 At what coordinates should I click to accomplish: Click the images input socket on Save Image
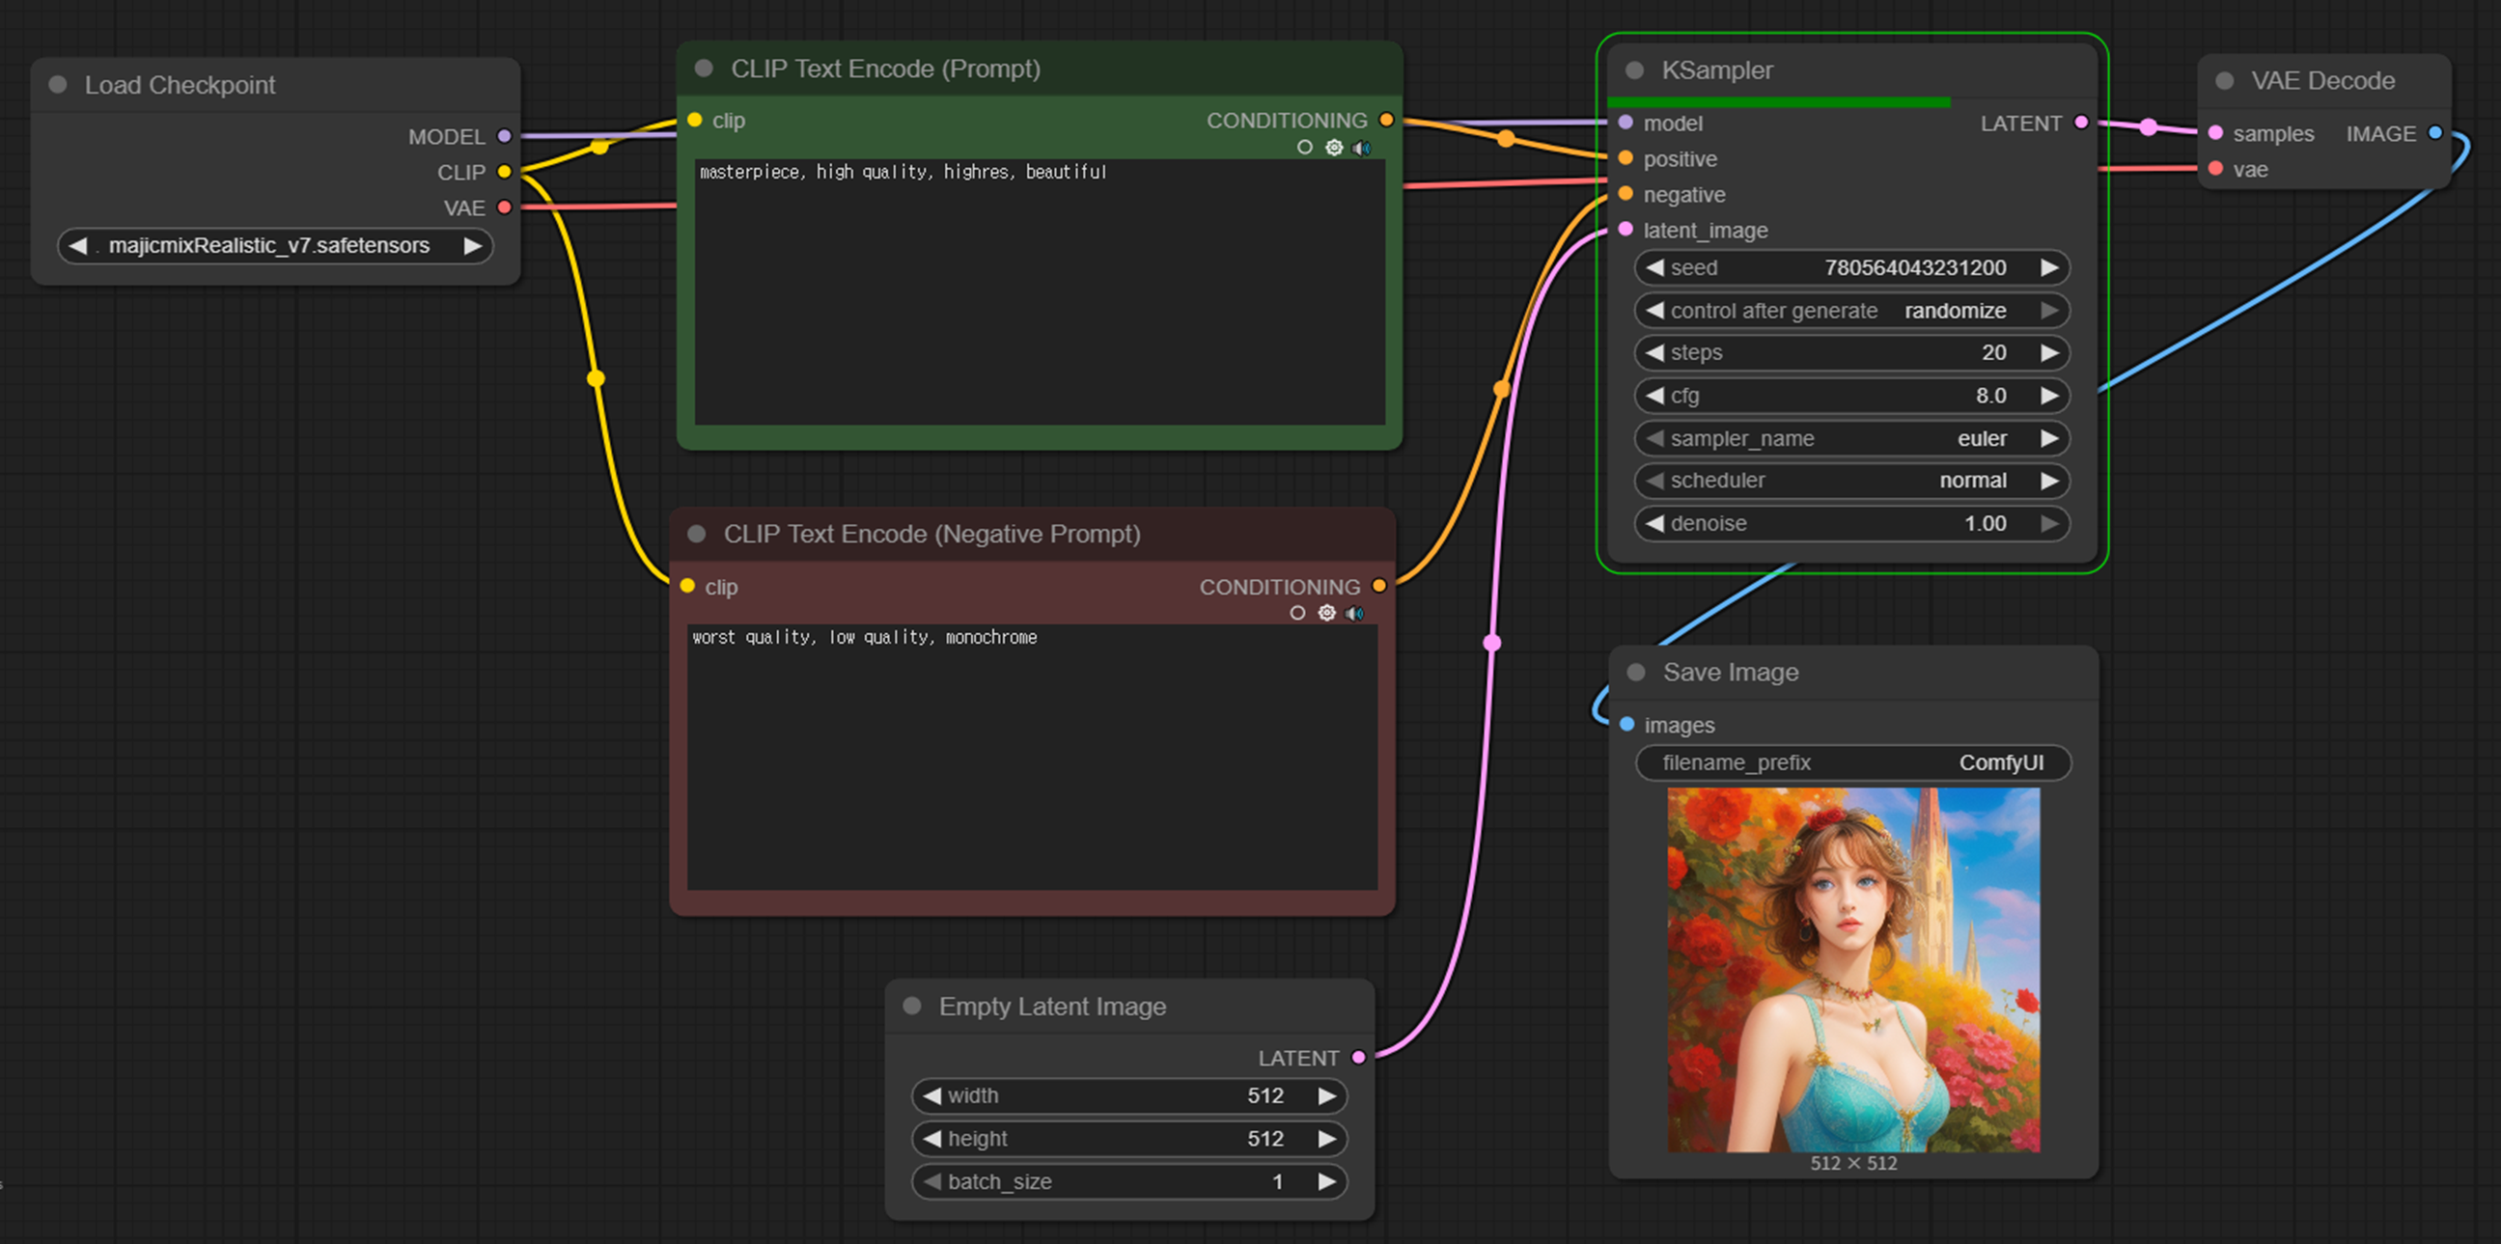1627,725
